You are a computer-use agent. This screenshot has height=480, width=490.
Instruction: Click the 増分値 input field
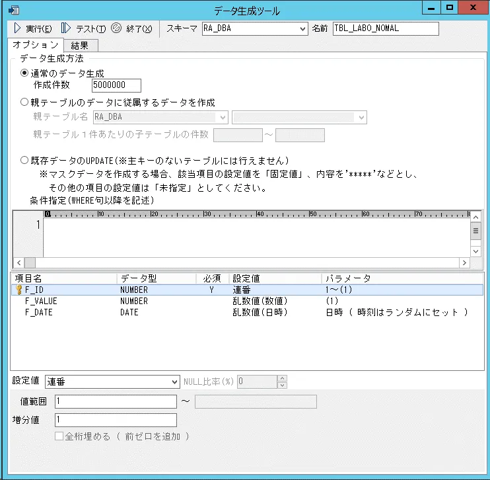tap(116, 420)
